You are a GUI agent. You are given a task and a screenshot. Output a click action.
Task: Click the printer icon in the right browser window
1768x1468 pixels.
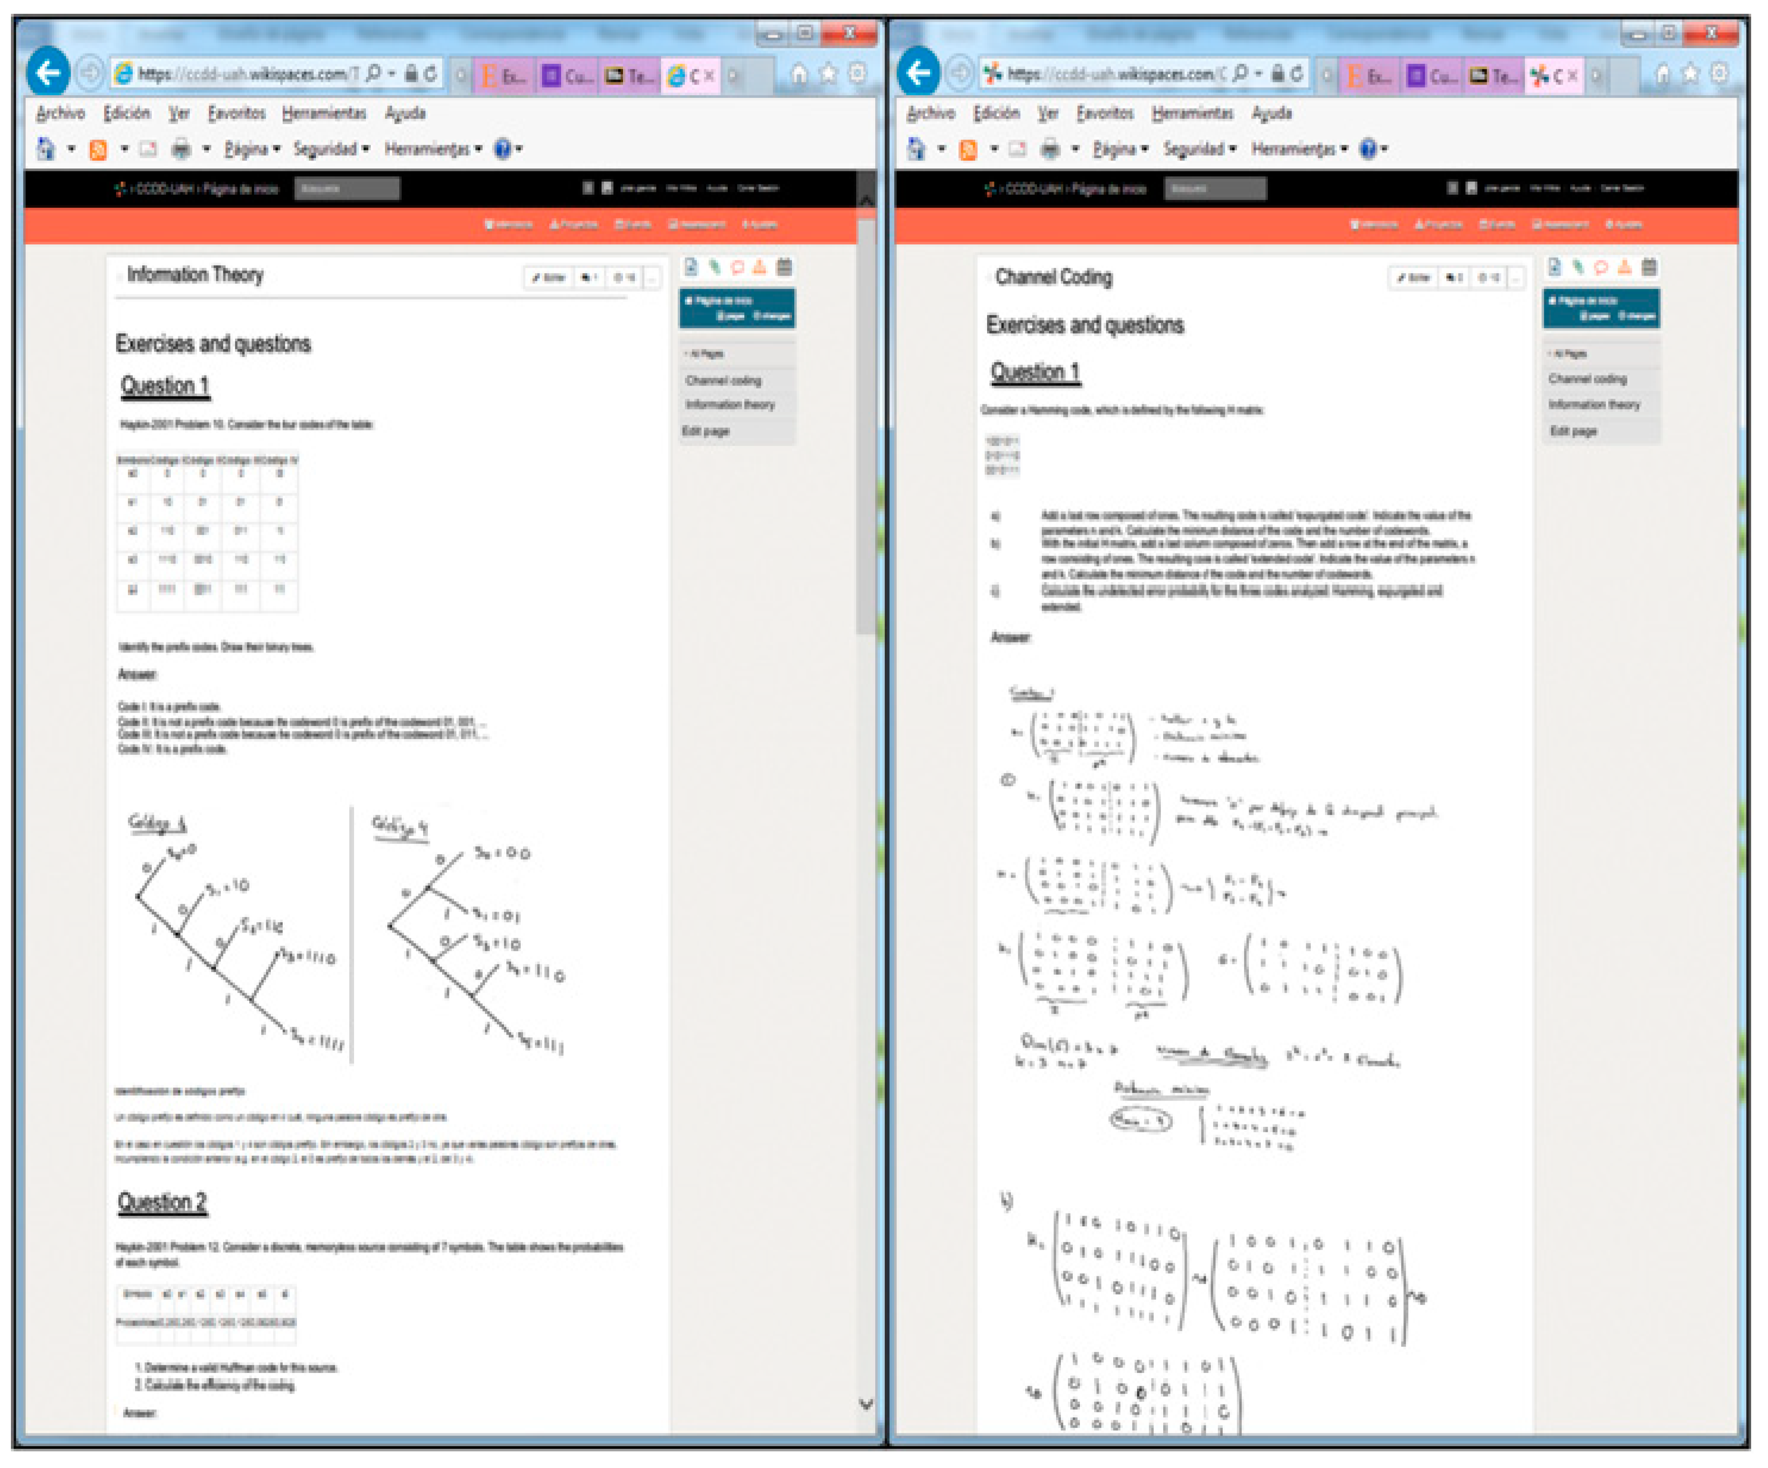click(x=1049, y=150)
